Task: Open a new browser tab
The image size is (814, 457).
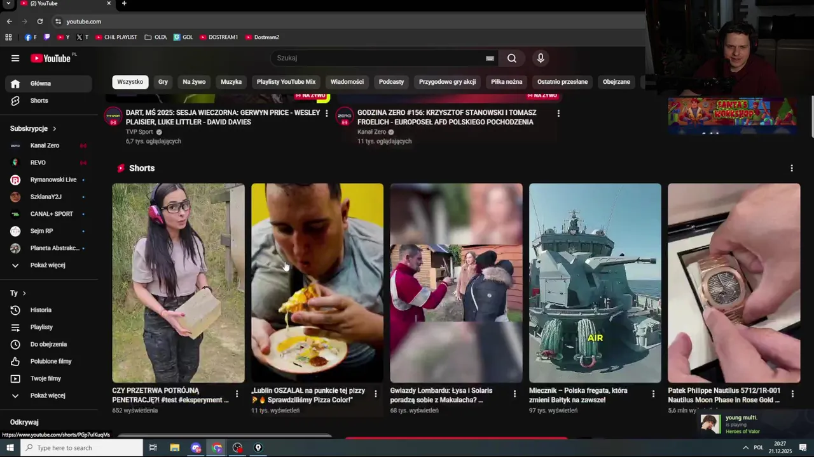Action: point(124,4)
